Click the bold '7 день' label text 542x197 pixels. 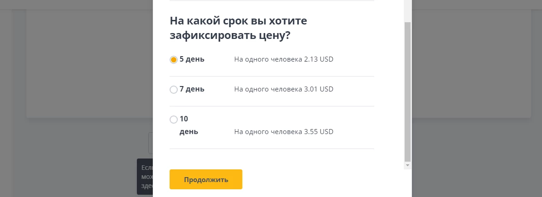(x=192, y=89)
